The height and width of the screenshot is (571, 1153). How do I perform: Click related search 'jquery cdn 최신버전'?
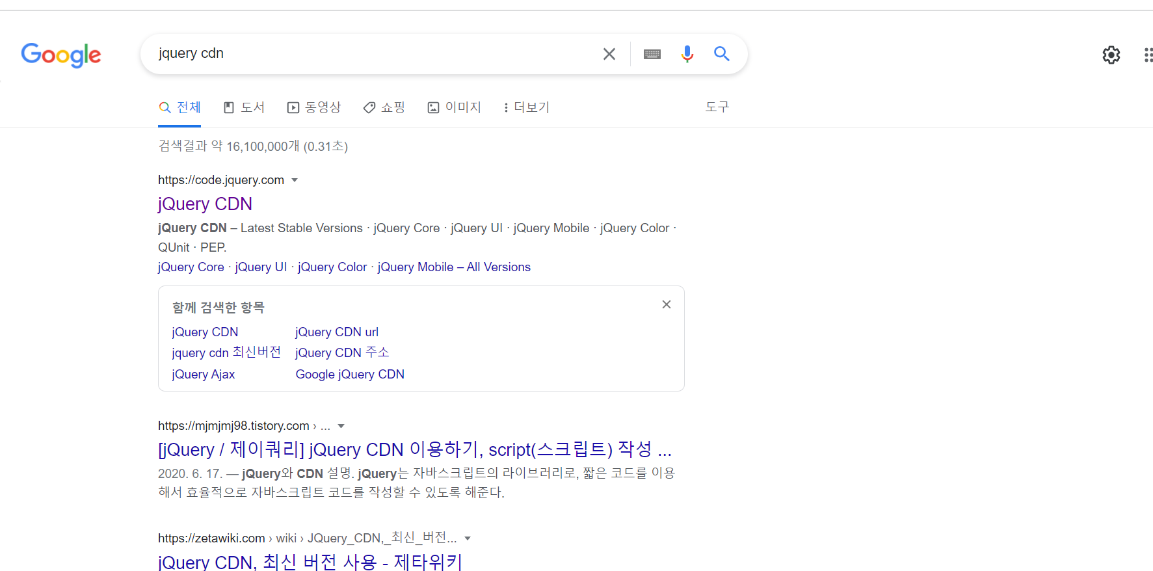pyautogui.click(x=226, y=352)
